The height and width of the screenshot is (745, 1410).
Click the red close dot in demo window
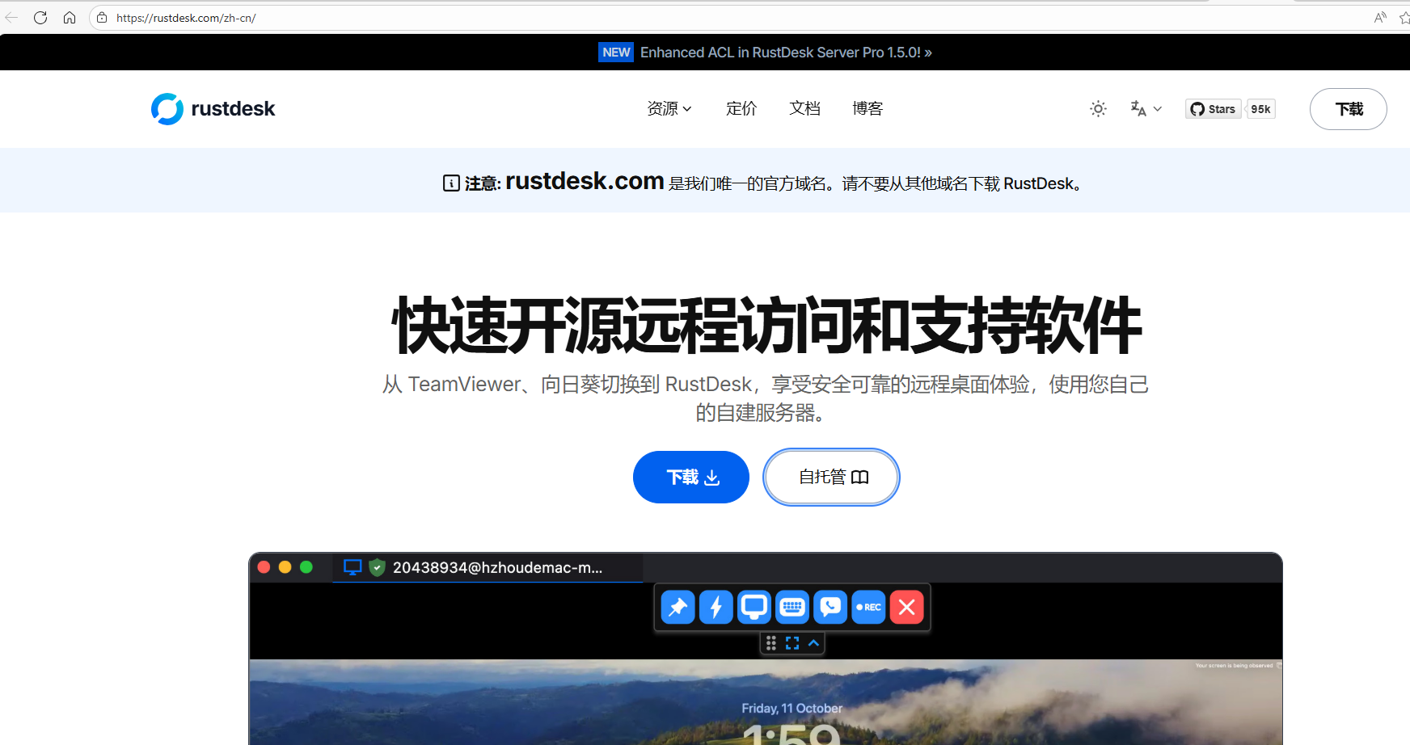point(264,567)
